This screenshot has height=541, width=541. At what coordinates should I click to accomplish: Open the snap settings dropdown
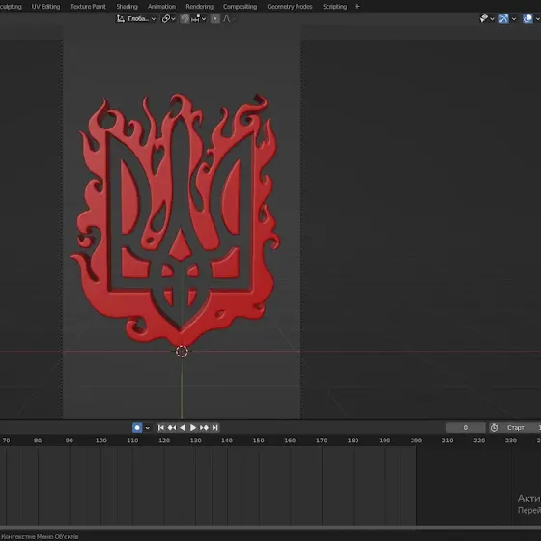(199, 19)
